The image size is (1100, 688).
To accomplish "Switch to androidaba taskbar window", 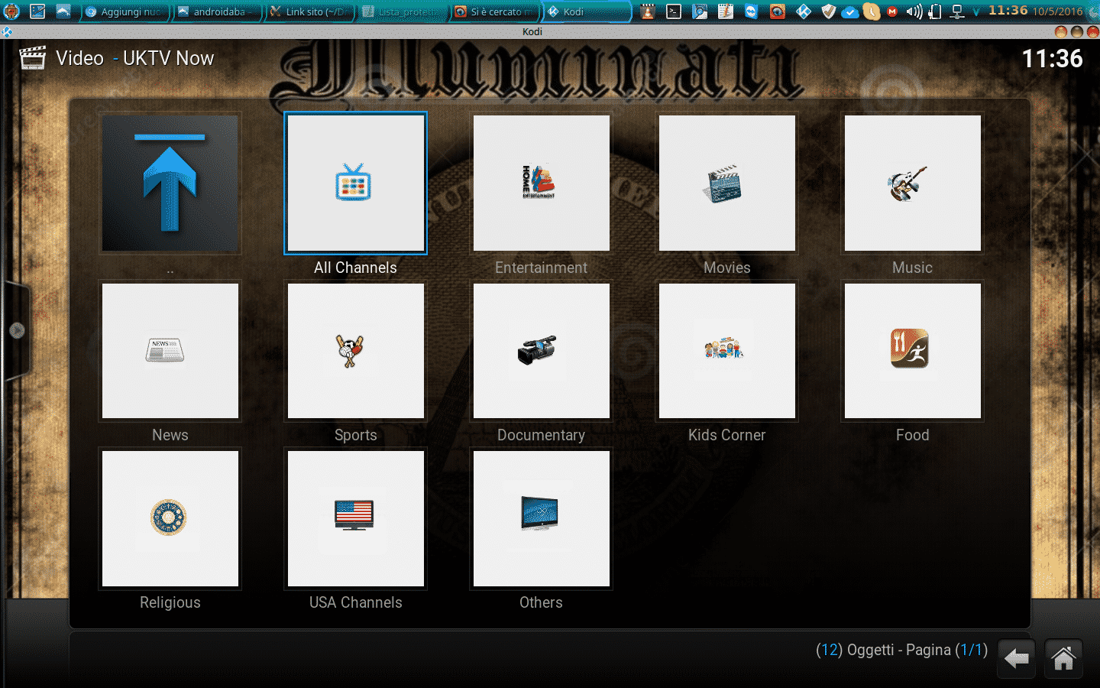I will (217, 11).
